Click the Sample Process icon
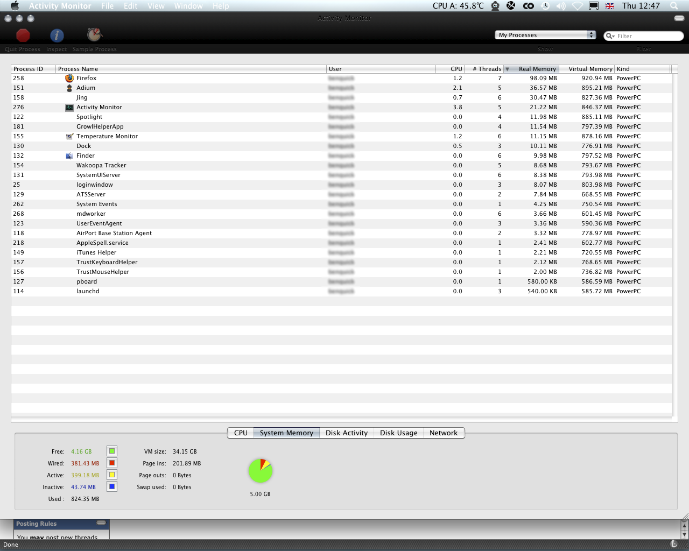The image size is (689, 551). 95,34
